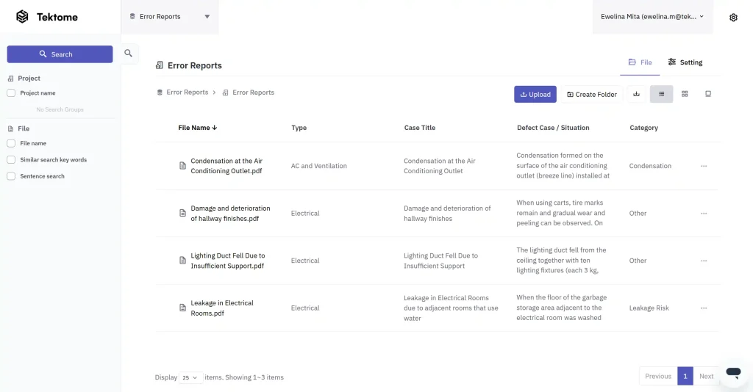Click the magnifier icon beside search panel

point(128,53)
